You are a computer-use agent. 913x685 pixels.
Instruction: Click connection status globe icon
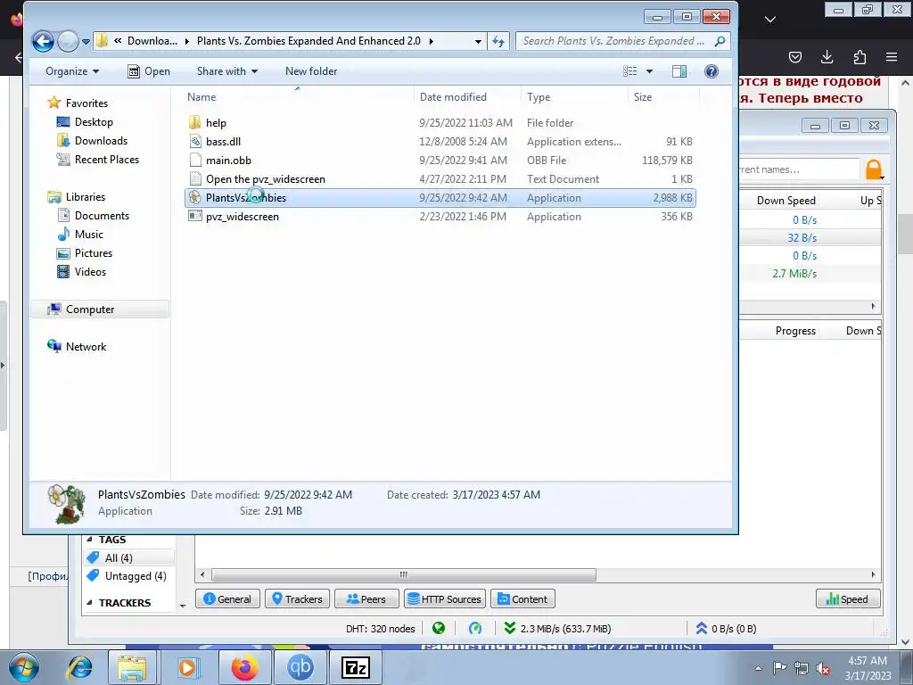coord(439,628)
